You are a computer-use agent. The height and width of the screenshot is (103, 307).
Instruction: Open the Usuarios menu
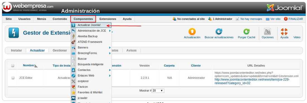(25, 19)
